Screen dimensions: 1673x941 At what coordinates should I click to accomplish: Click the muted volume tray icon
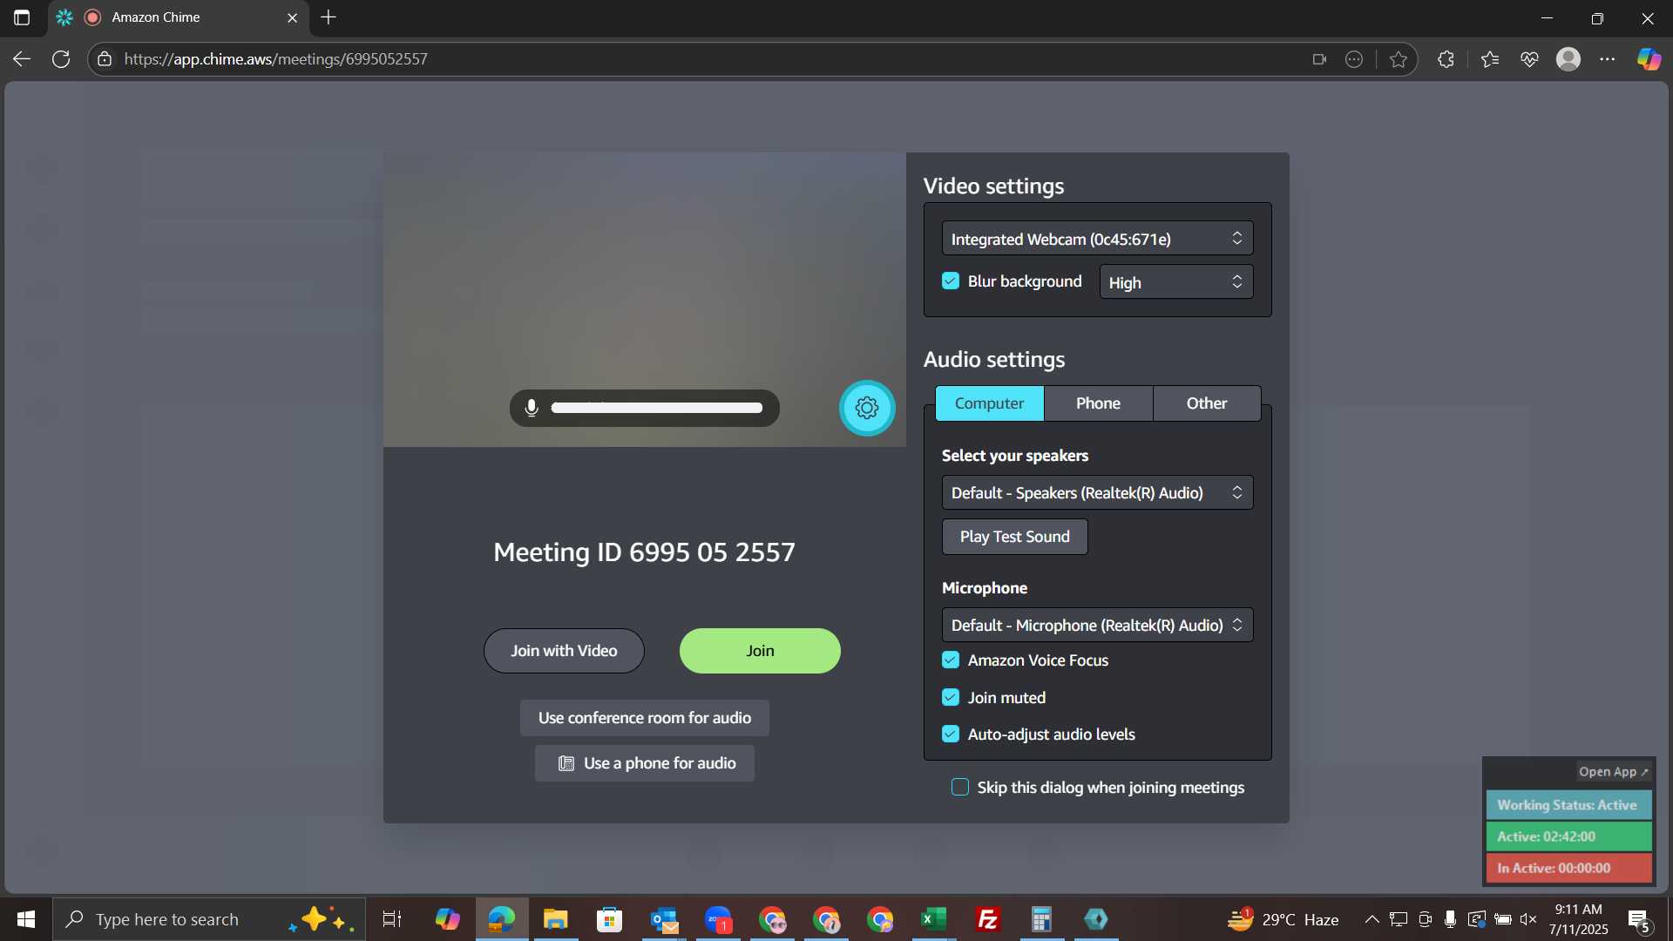coord(1528,919)
